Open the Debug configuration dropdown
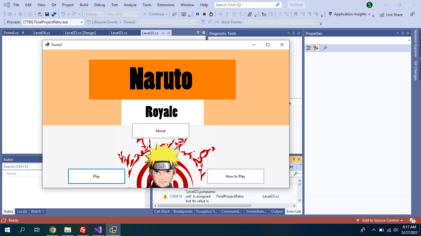421x236 pixels. (x=95, y=14)
